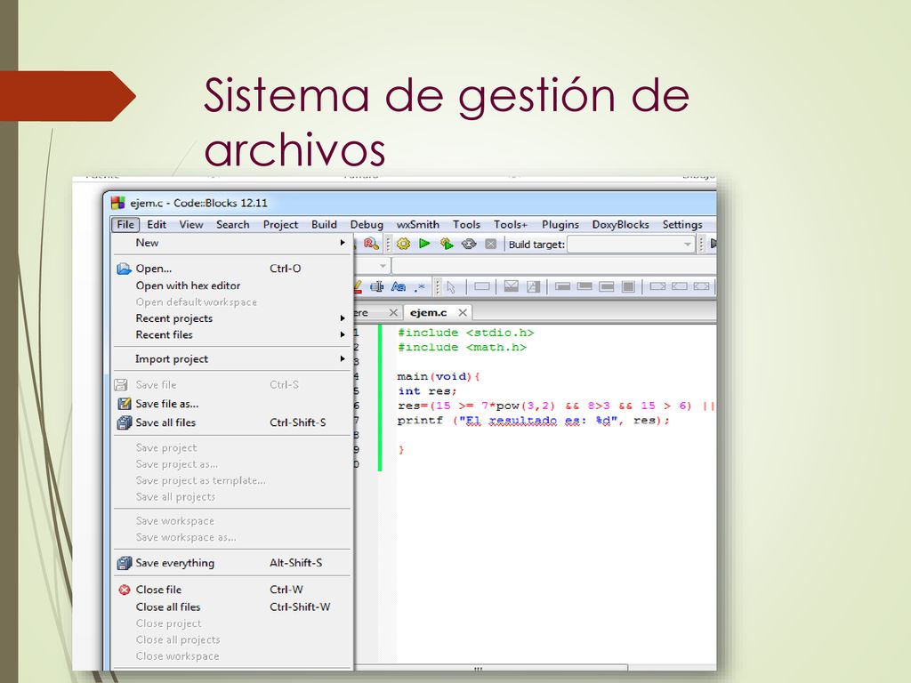The width and height of the screenshot is (911, 683).
Task: Choose Close file
Action: click(232, 590)
